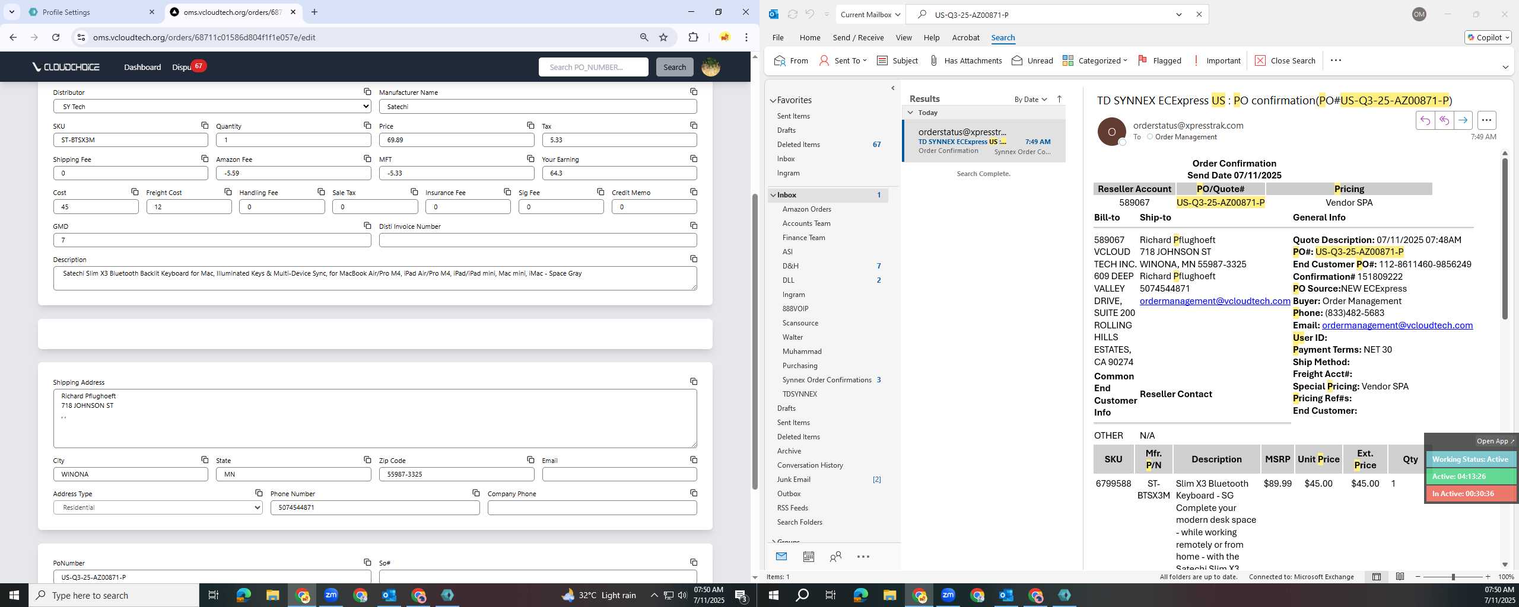Copy the Amazon Fee value icon
This screenshot has width=1519, height=607.
[367, 158]
